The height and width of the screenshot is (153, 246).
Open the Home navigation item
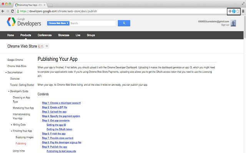coord(10,35)
